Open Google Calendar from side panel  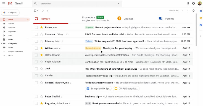(x=201, y=11)
